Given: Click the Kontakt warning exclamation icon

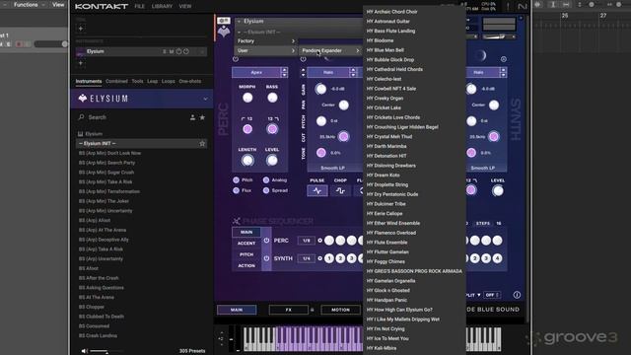Looking at the screenshot, I should (x=508, y=6).
